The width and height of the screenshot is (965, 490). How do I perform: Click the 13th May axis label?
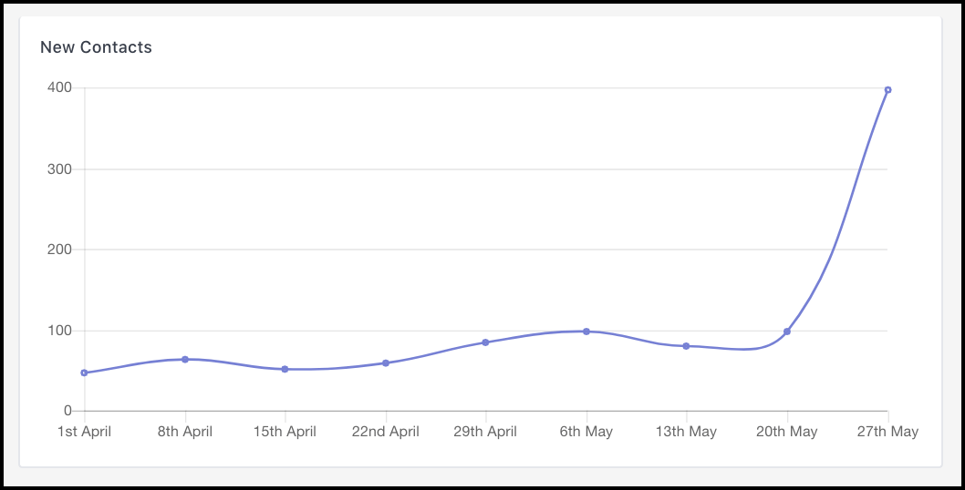tap(686, 432)
